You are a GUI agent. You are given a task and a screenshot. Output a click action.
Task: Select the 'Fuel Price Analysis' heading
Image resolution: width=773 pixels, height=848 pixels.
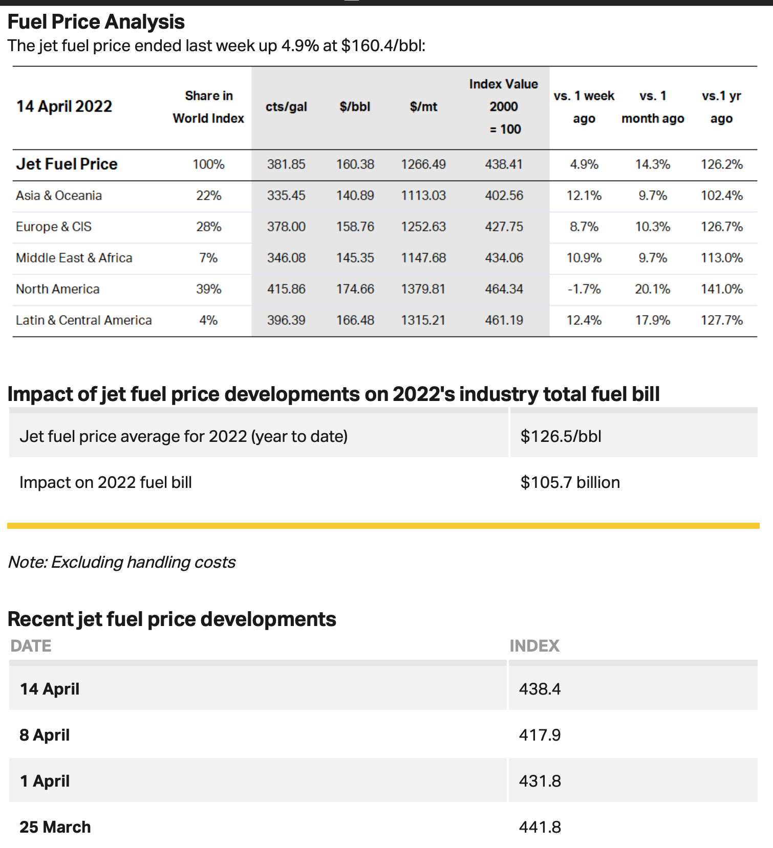click(96, 22)
